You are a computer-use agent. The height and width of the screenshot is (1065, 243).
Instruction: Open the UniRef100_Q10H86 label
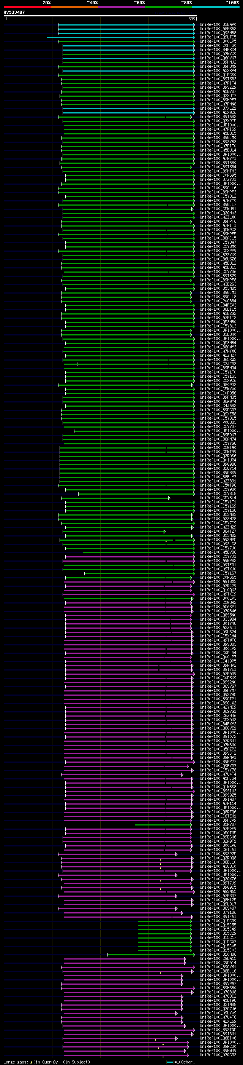pos(218,955)
